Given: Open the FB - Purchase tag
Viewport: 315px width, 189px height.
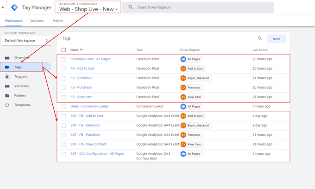Looking at the screenshot, I should (x=81, y=88).
